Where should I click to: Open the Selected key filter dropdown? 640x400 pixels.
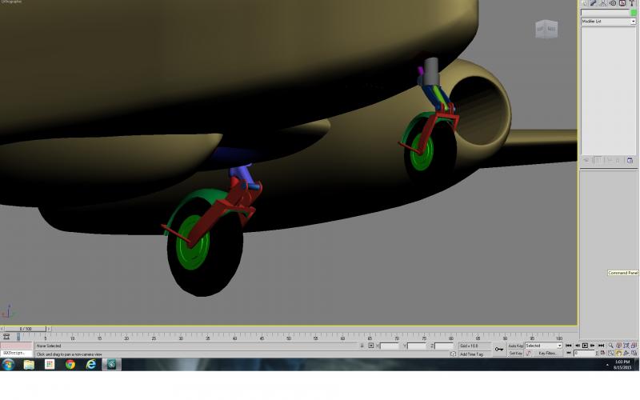543,346
